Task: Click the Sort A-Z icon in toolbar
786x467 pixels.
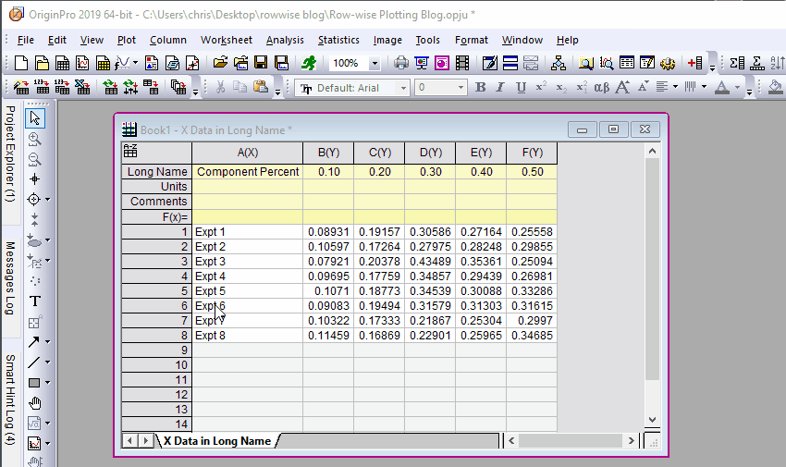Action: tap(777, 63)
